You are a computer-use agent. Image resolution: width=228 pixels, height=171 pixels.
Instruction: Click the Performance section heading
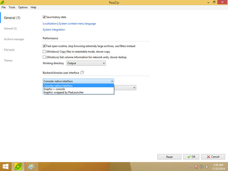[50, 38]
